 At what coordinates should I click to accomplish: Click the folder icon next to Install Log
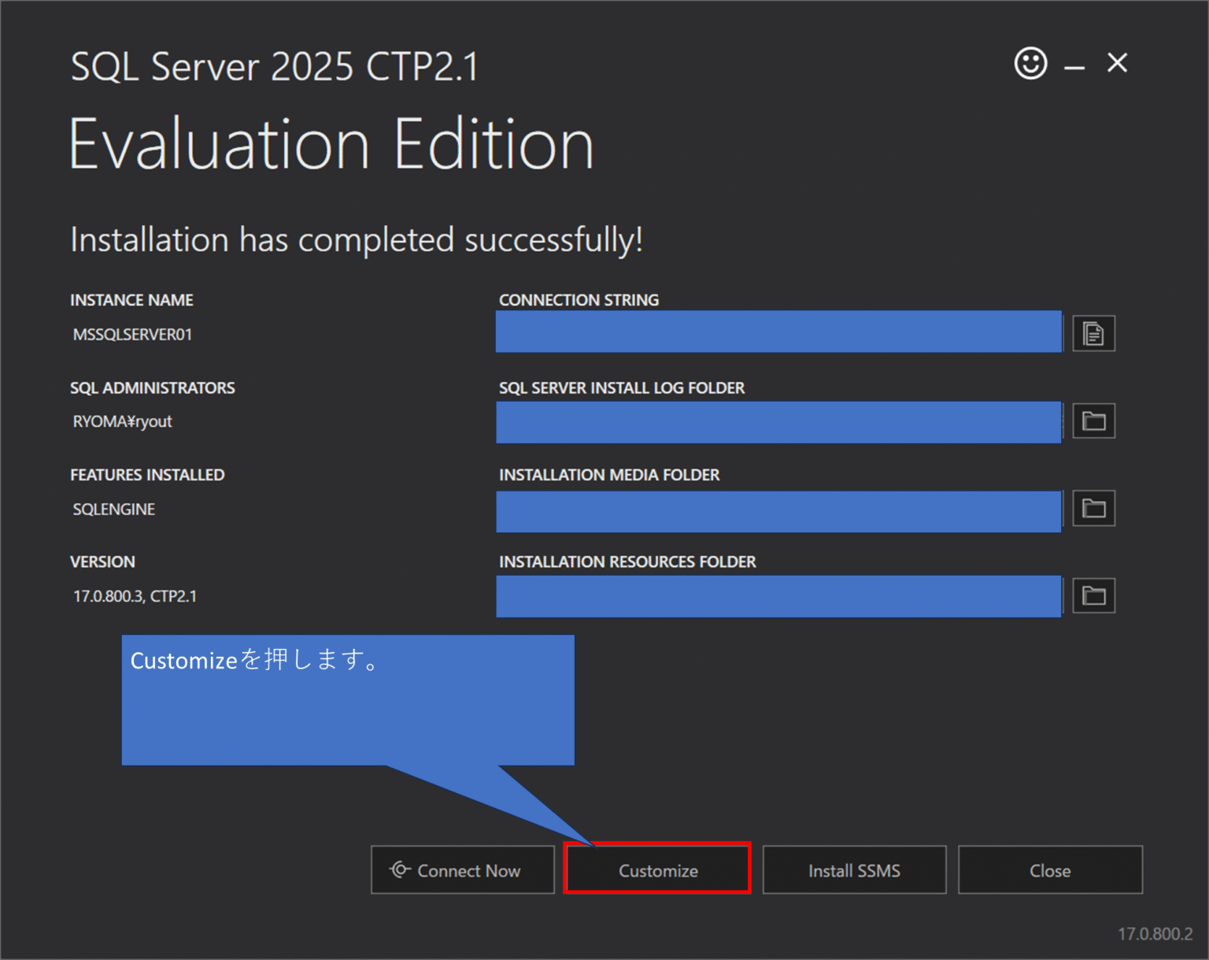(x=1094, y=421)
